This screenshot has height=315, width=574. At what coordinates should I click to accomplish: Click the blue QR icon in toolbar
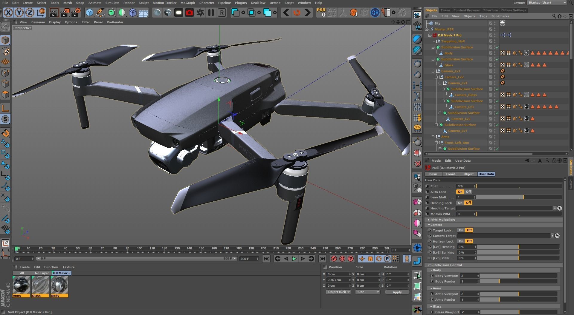click(375, 13)
